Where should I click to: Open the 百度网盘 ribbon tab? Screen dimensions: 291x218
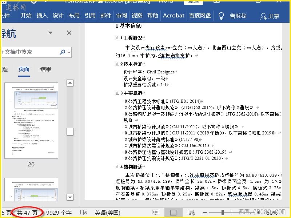click(x=200, y=16)
